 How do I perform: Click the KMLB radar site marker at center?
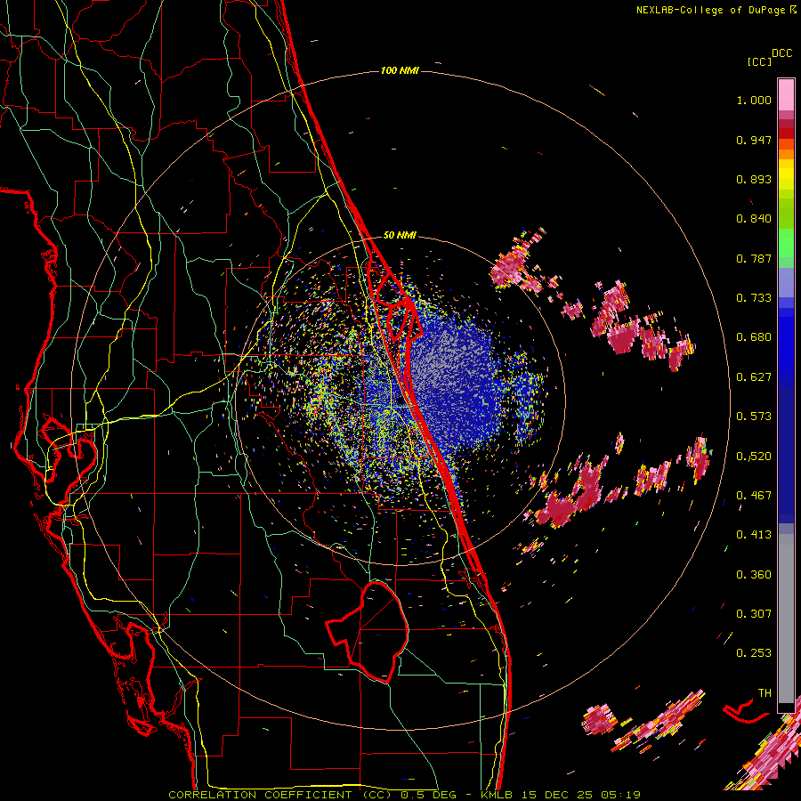[x=400, y=401]
